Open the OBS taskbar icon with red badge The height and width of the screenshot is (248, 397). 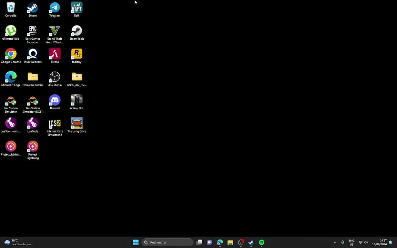tap(241, 242)
